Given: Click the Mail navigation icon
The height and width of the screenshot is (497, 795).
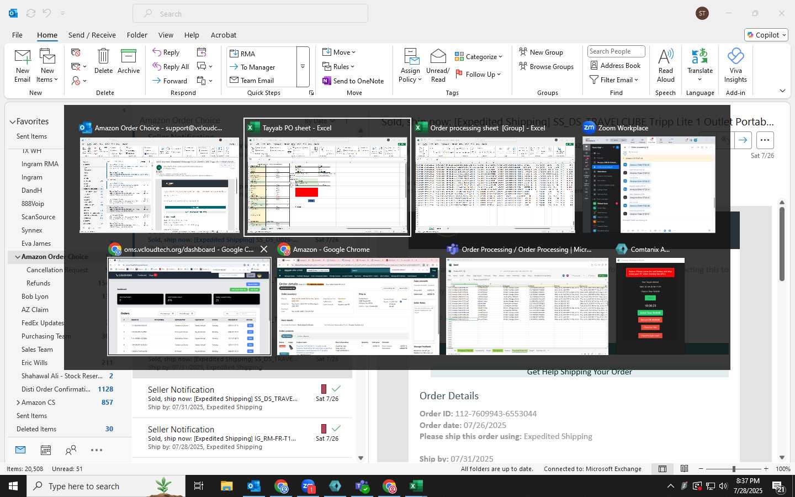Looking at the screenshot, I should (x=20, y=450).
